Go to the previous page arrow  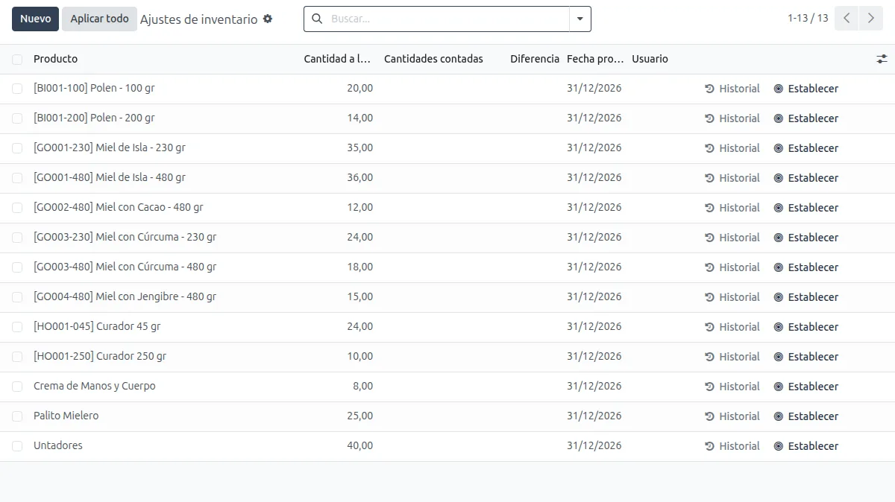847,19
